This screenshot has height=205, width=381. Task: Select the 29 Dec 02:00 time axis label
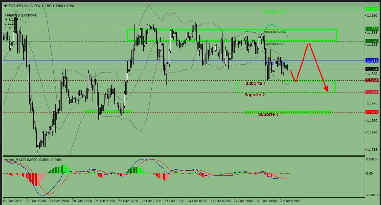click(289, 201)
